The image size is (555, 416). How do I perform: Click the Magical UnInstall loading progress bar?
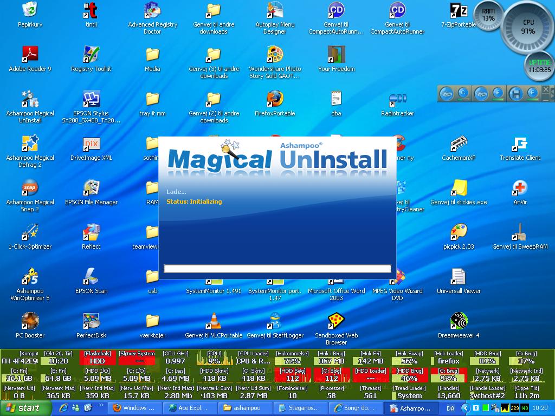277,269
